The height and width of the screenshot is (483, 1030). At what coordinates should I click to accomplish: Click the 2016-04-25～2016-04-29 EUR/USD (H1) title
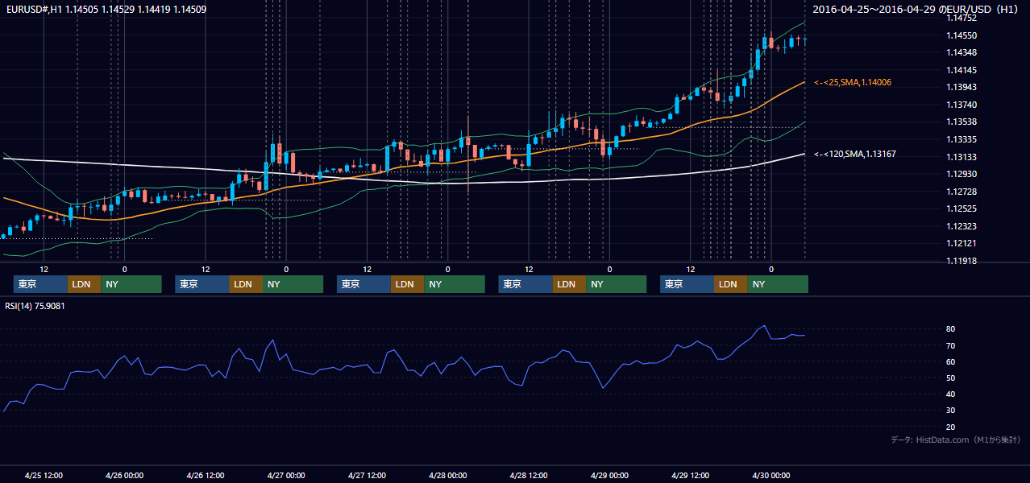click(x=917, y=10)
